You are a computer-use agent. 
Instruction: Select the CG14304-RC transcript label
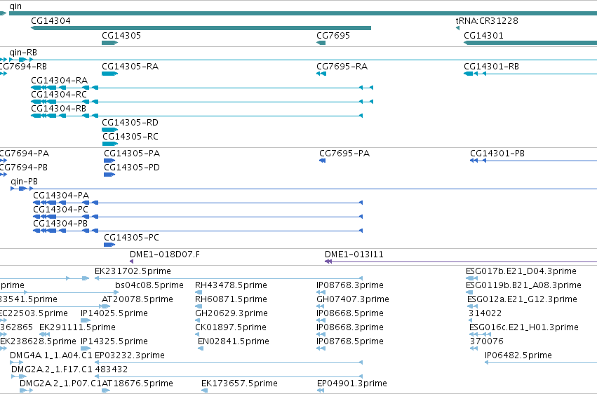pyautogui.click(x=59, y=95)
